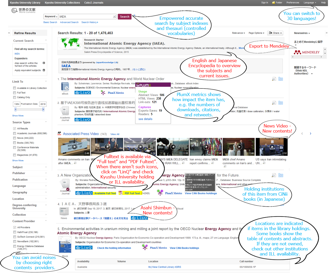The height and width of the screenshot is (278, 330).
Task: Open Help in top bar
Action: [323, 3]
